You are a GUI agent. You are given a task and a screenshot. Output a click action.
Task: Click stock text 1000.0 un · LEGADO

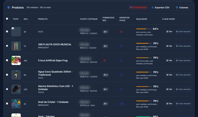89,34
